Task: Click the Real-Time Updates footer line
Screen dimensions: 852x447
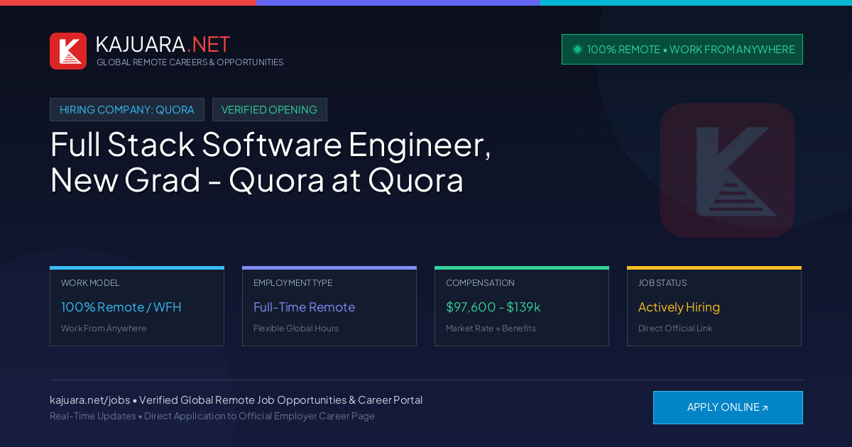Action: pyautogui.click(x=212, y=416)
